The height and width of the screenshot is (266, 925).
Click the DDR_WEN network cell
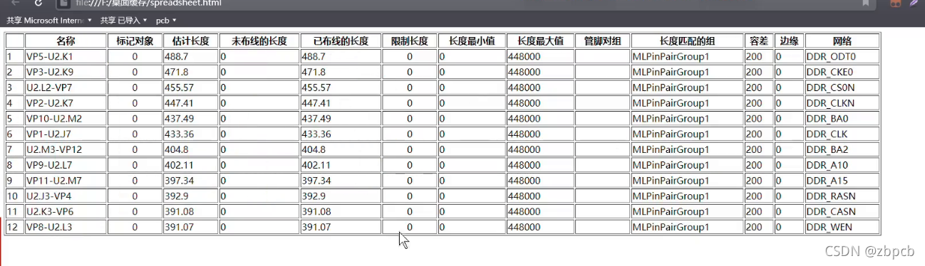[842, 227]
